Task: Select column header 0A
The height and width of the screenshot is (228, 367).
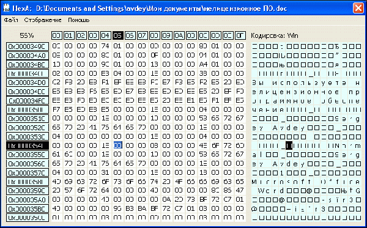Action: pos(179,35)
